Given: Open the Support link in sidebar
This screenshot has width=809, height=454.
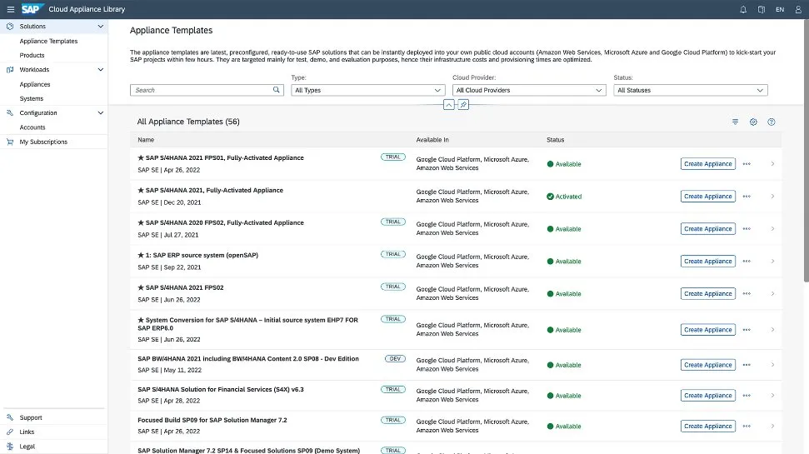Looking at the screenshot, I should [31, 417].
